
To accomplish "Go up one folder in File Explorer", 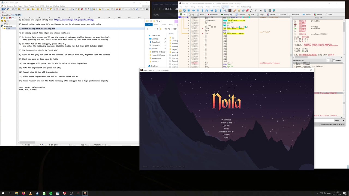I will [x=158, y=29].
